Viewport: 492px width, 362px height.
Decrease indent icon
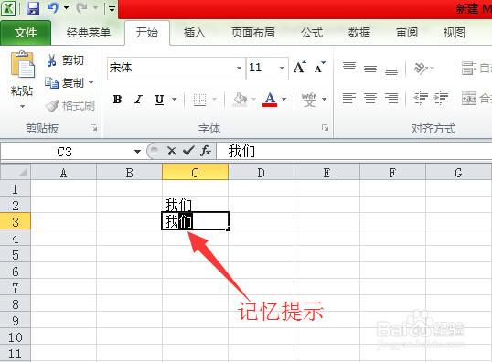(x=421, y=99)
